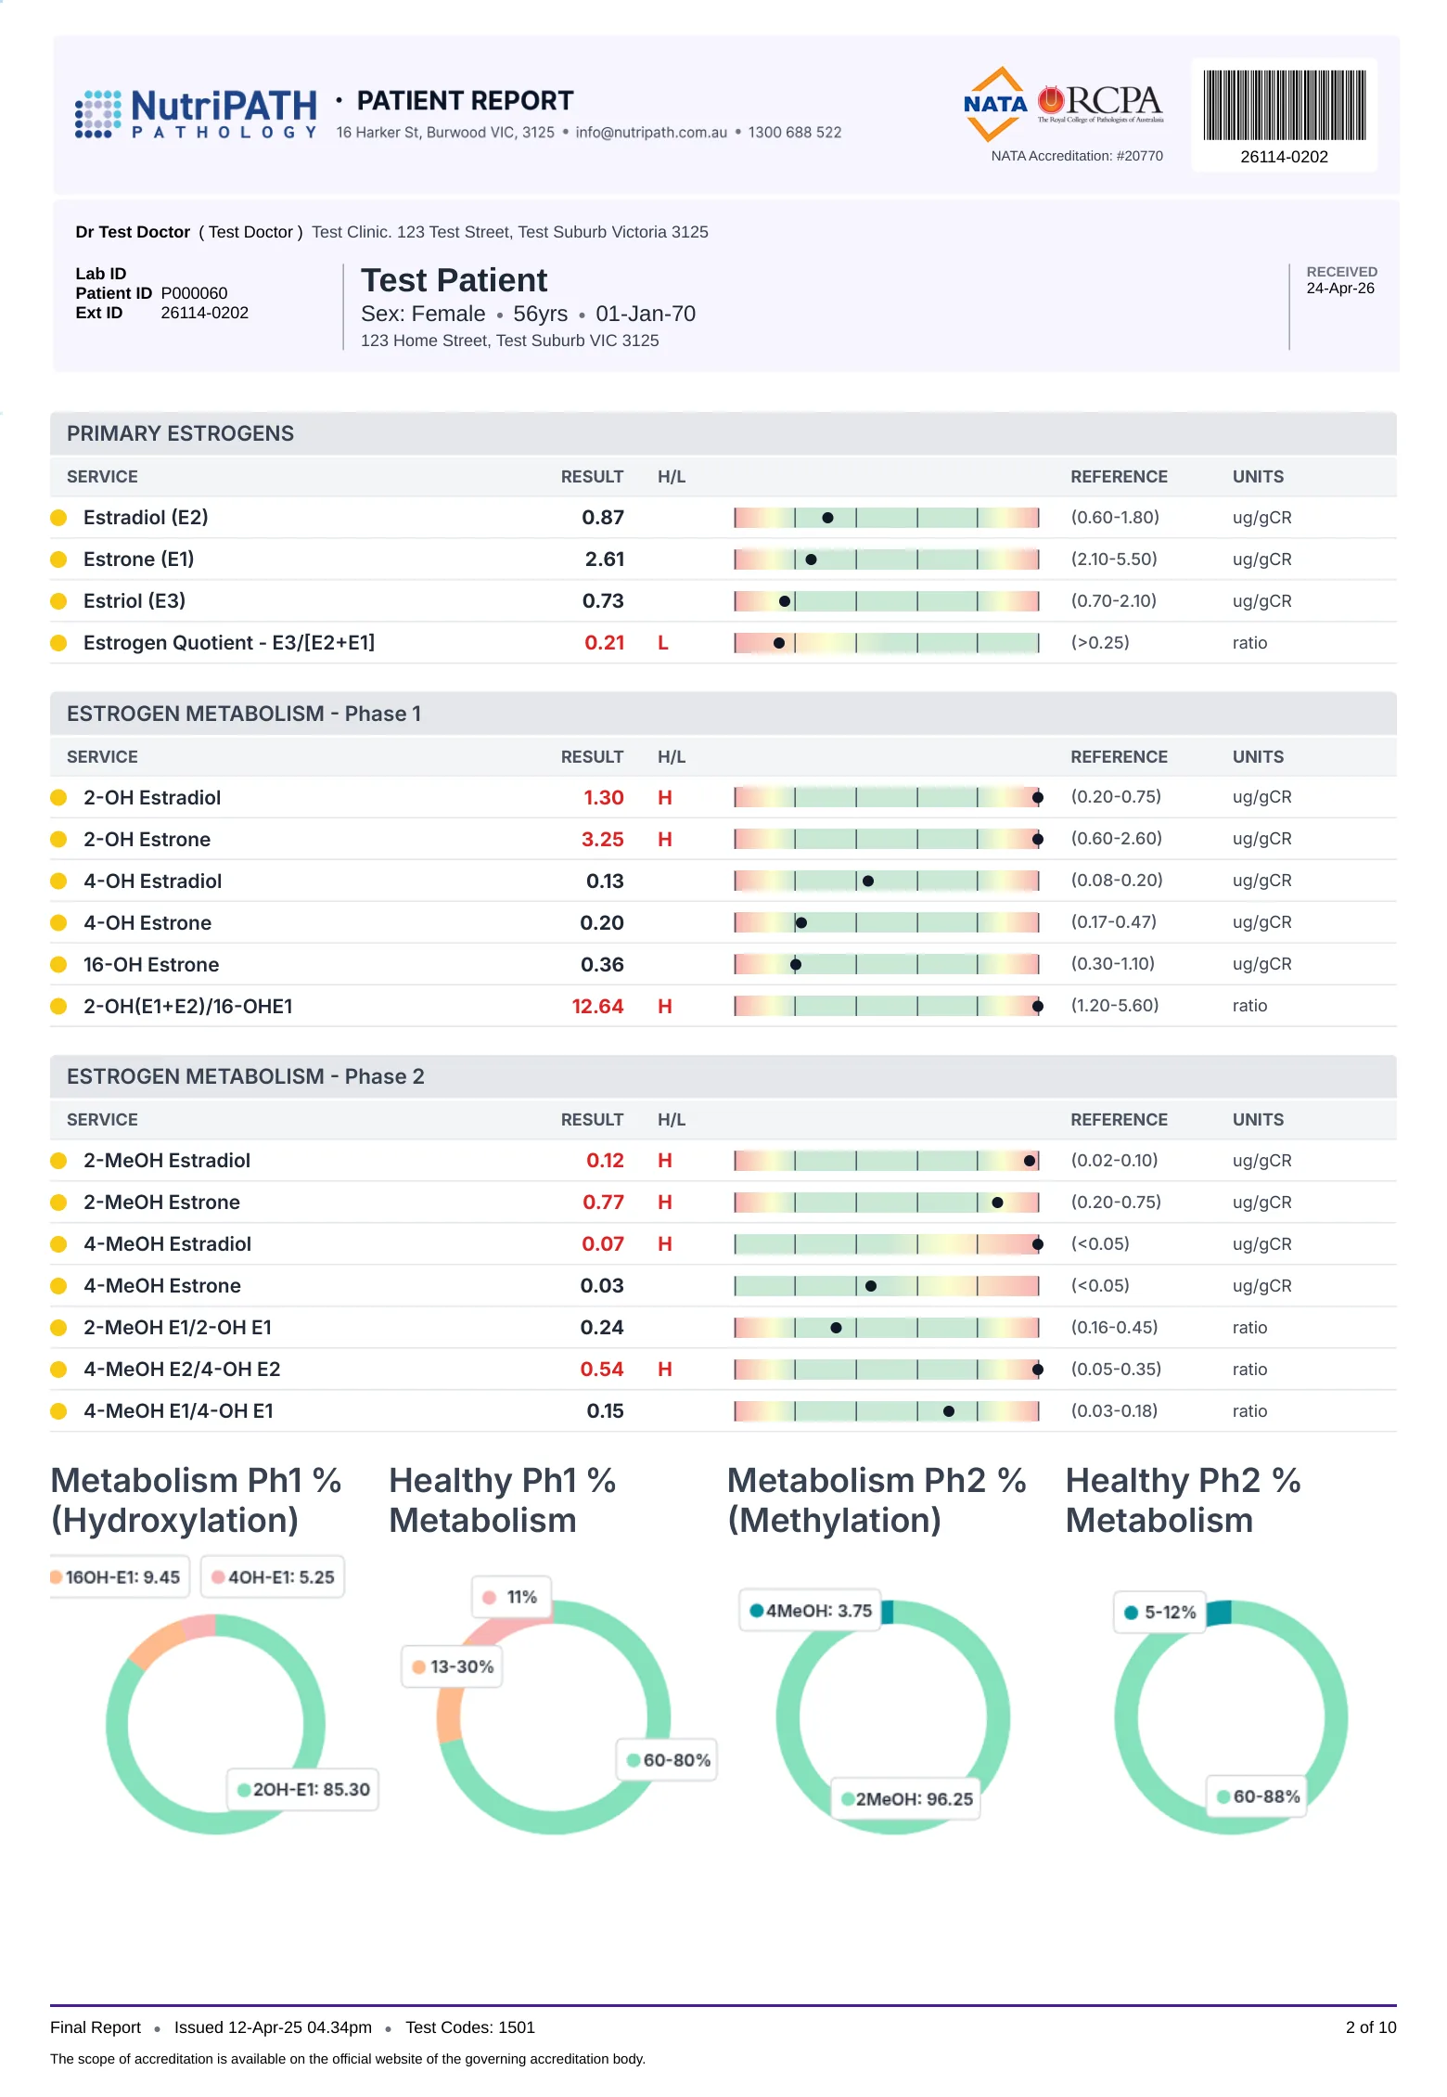Screen dimensions: 1447x2097
Task: Click the H flag on 2-MeOH Estradiol row
Action: [x=665, y=1161]
